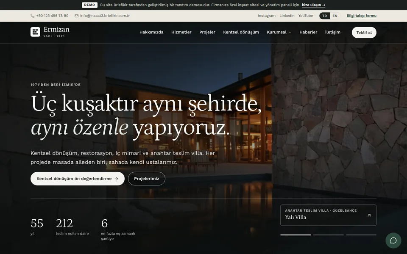407x254 pixels.
Task: Click the '6' en fazla eş zamanlı şantiye stat
Action: pos(118,229)
